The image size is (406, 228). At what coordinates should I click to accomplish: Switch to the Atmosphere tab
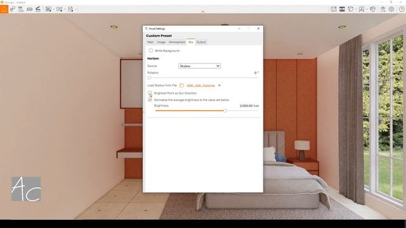point(177,42)
